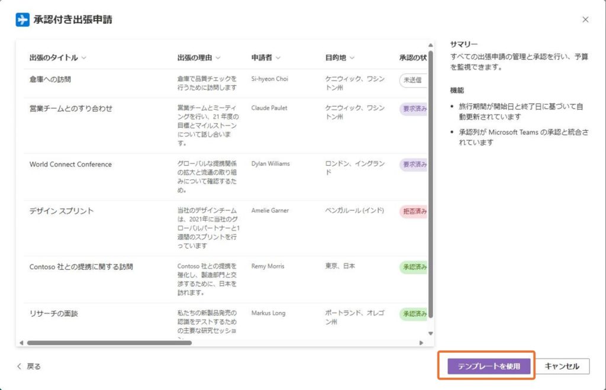606x390 pixels.
Task: Open the 出張のタイトル column dropdown
Action: point(84,58)
